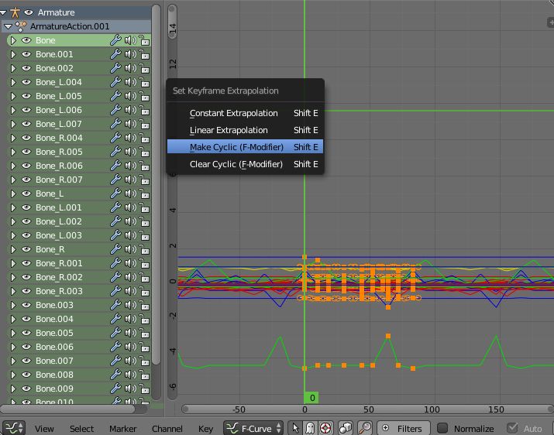Mute the Bone_L.005 channel
The image size is (554, 435).
[x=130, y=96]
